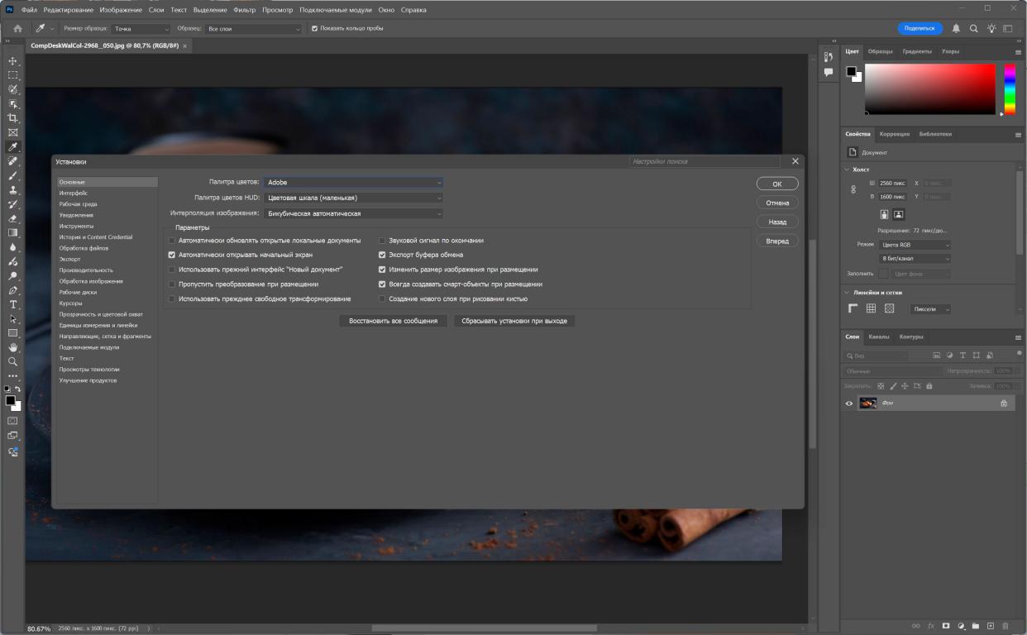Viewport: 1027px width, 635px height.
Task: Click the hue spectrum slider in Цвет panel
Action: click(1010, 88)
